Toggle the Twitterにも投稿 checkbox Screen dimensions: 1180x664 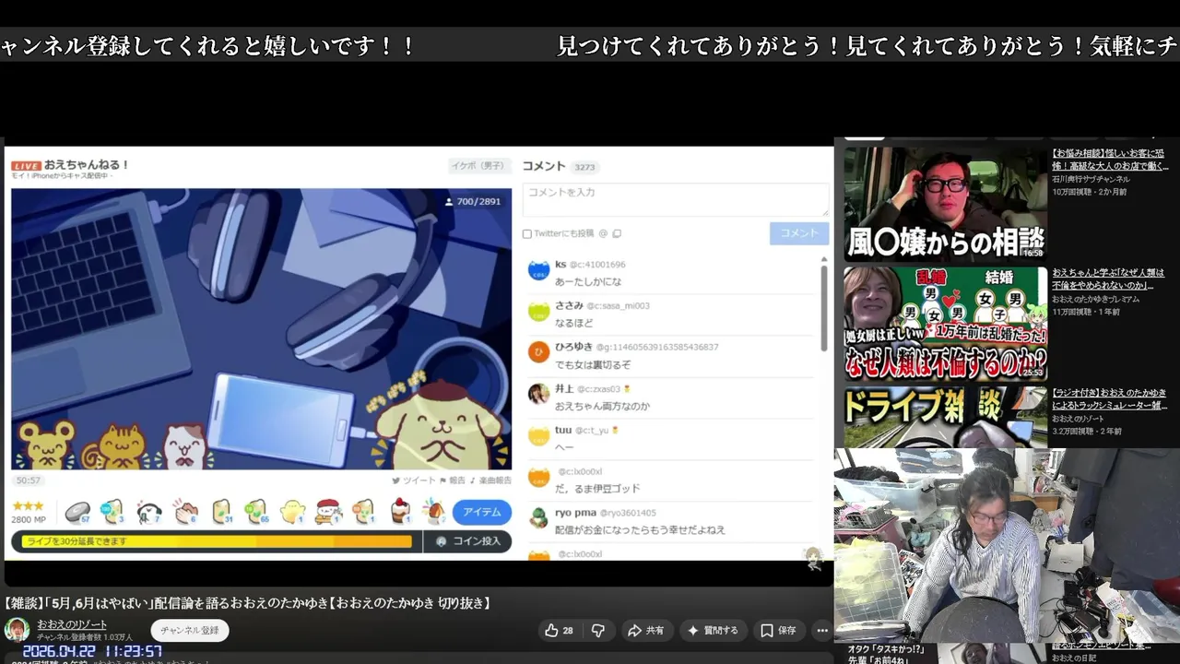tap(527, 234)
